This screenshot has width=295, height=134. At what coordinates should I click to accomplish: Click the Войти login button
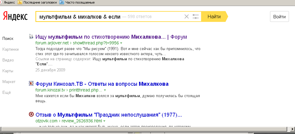point(279,17)
